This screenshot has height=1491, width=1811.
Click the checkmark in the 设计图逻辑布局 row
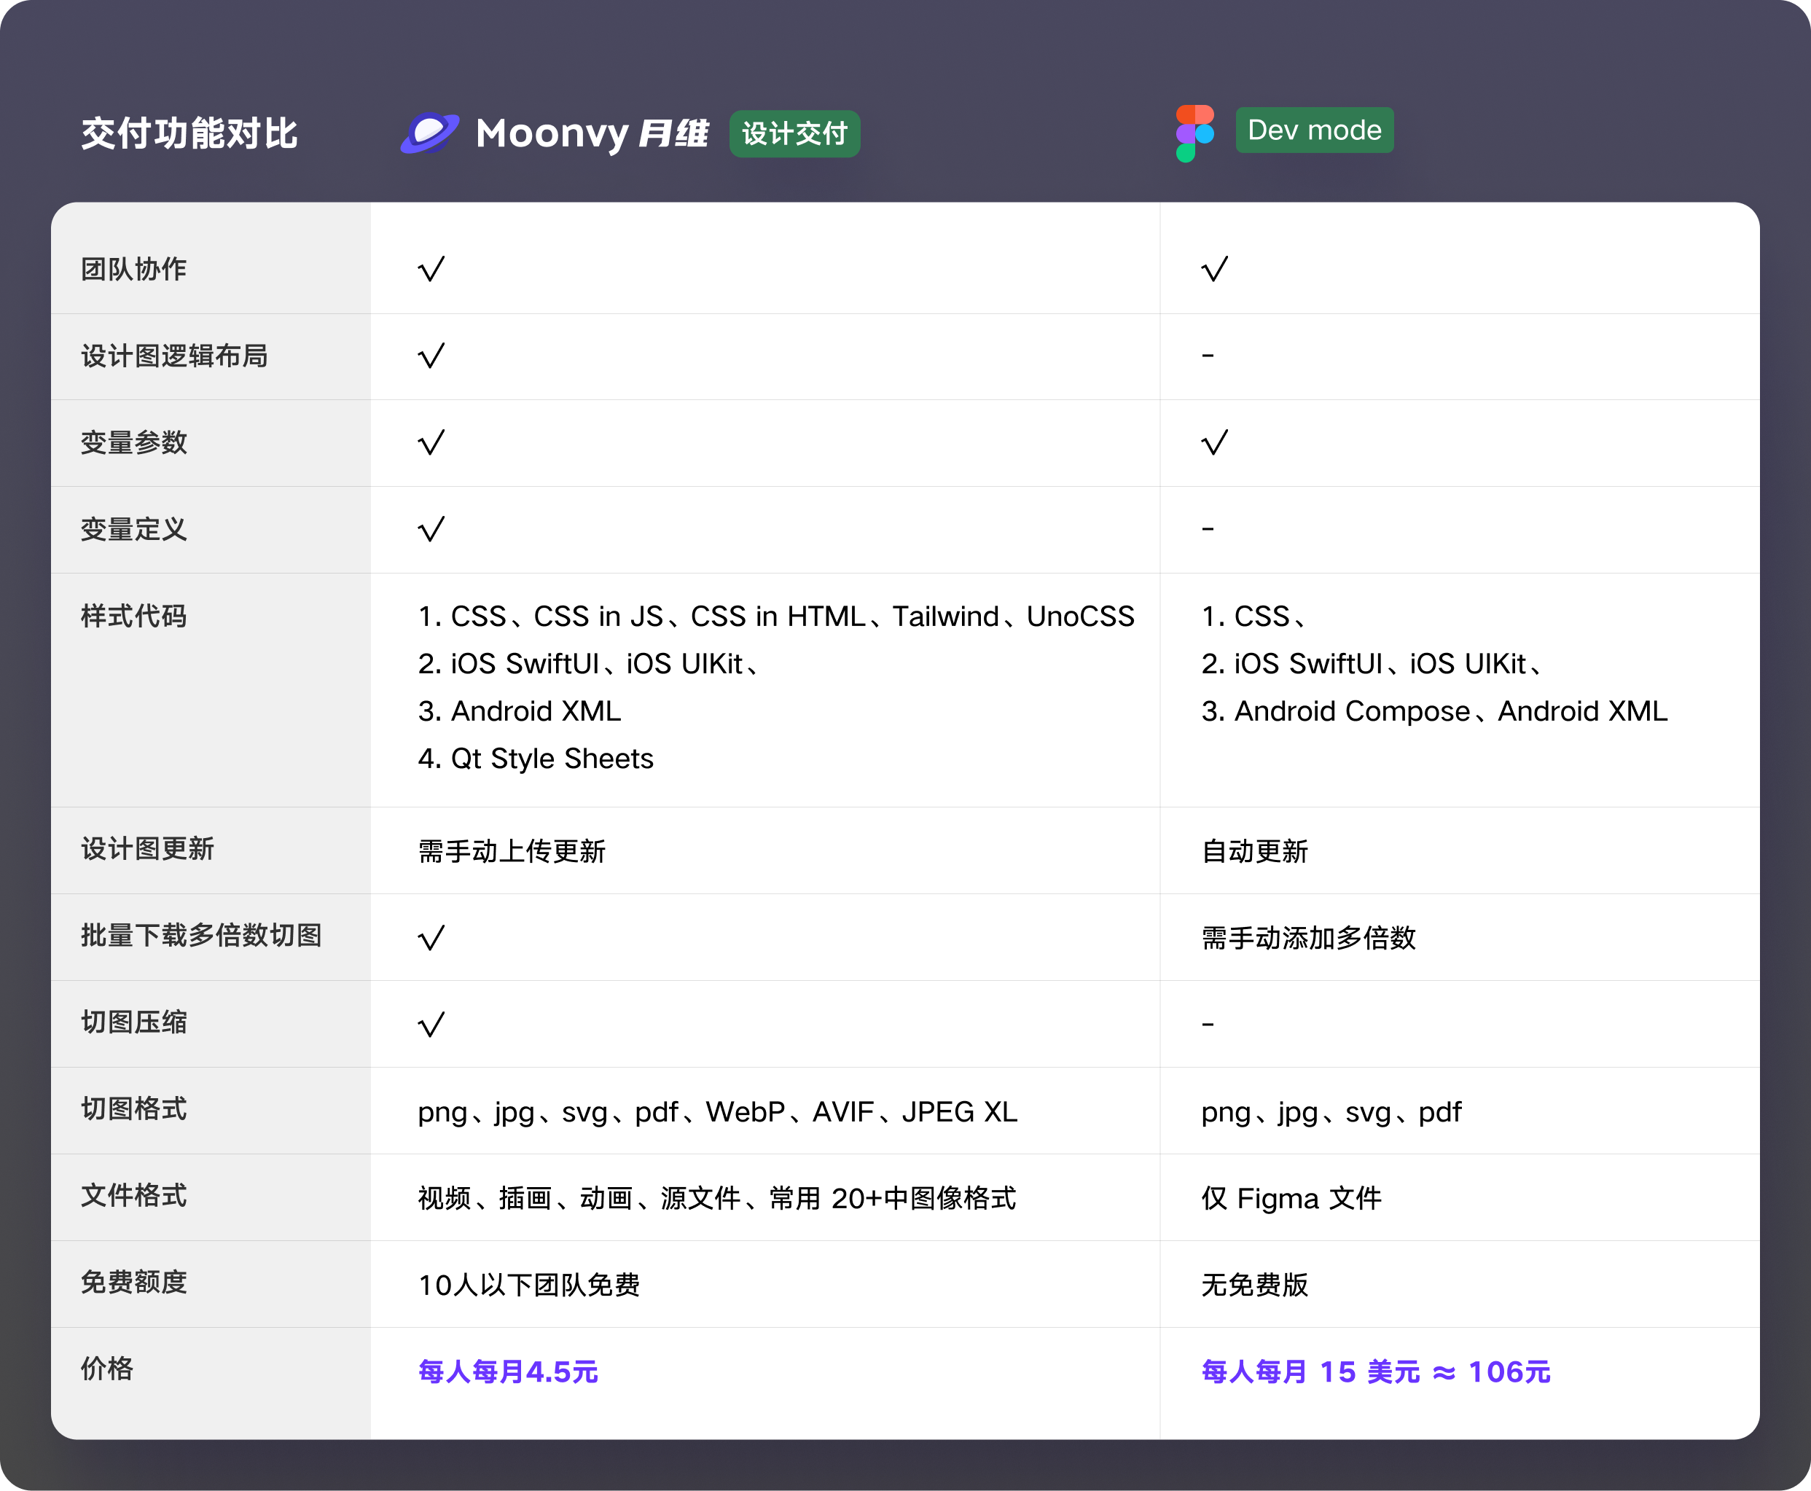click(x=431, y=356)
